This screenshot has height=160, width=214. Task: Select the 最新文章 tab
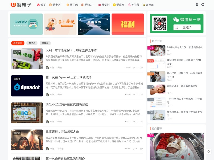18,43
